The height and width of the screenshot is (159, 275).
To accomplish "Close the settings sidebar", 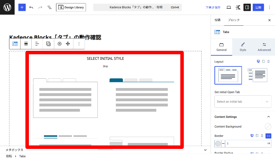I will coord(269,20).
